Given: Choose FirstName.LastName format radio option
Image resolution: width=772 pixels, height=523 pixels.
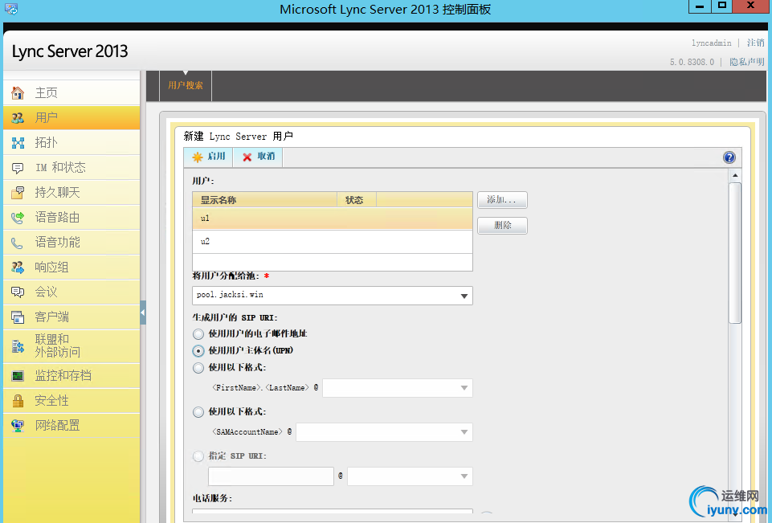Looking at the screenshot, I should pos(198,368).
